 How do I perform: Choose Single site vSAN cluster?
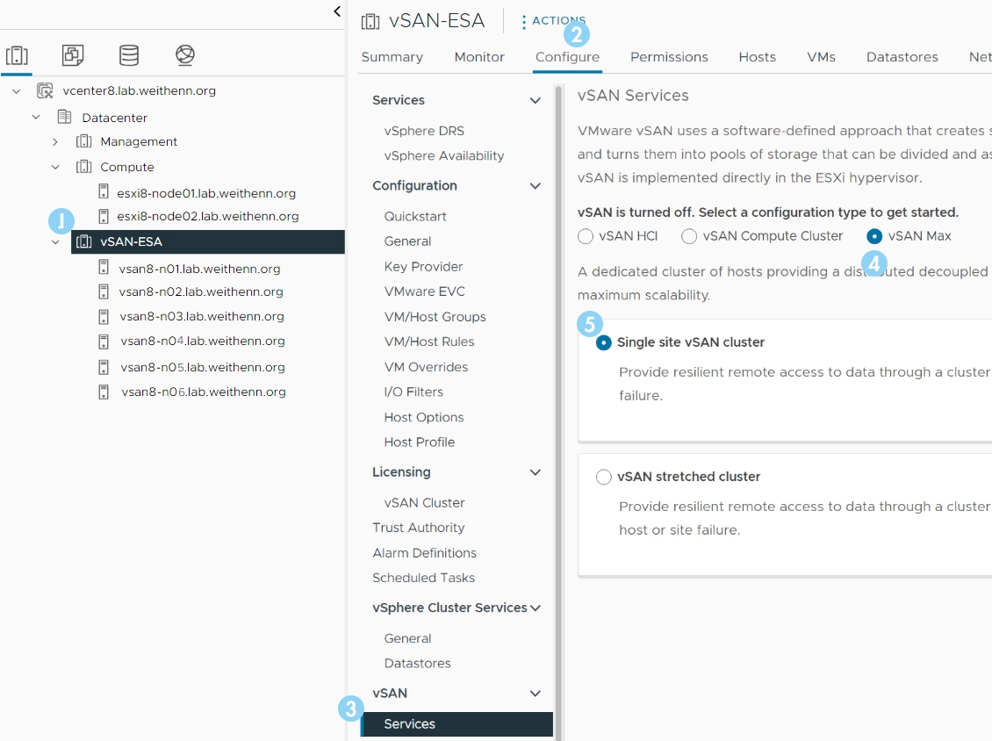click(604, 342)
